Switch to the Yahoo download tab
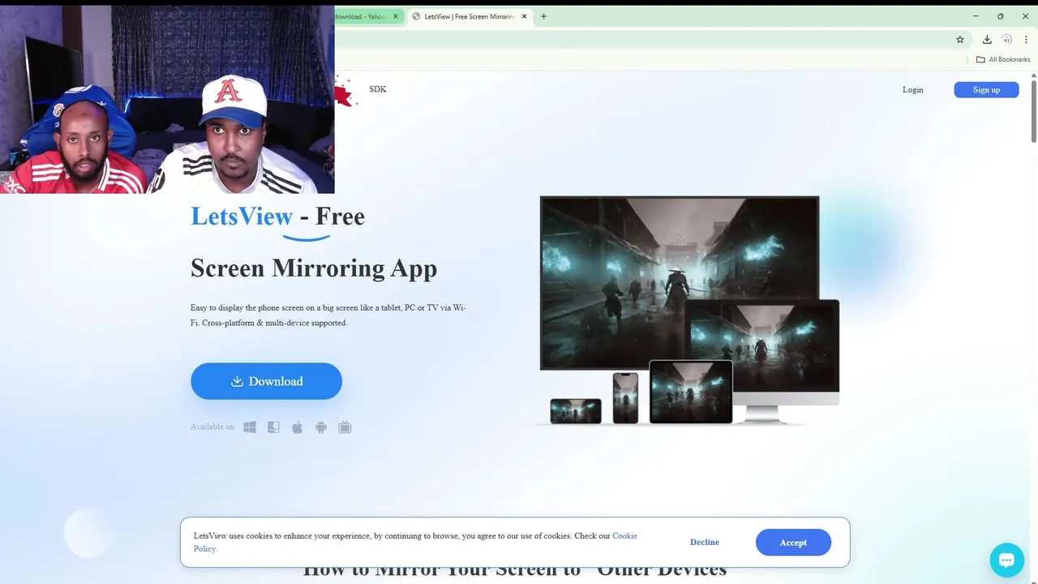Screen dimensions: 1038x584 pyautogui.click(x=362, y=16)
